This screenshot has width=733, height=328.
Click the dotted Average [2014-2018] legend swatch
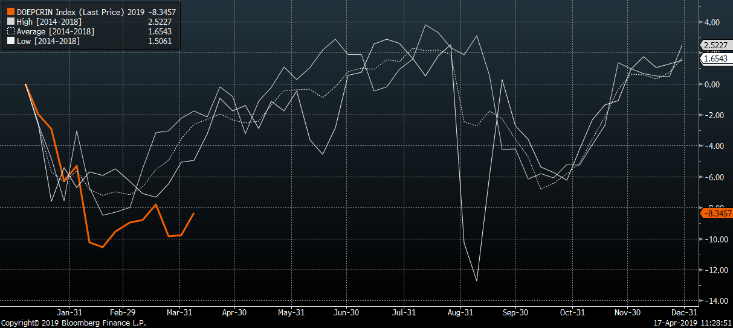[x=11, y=31]
